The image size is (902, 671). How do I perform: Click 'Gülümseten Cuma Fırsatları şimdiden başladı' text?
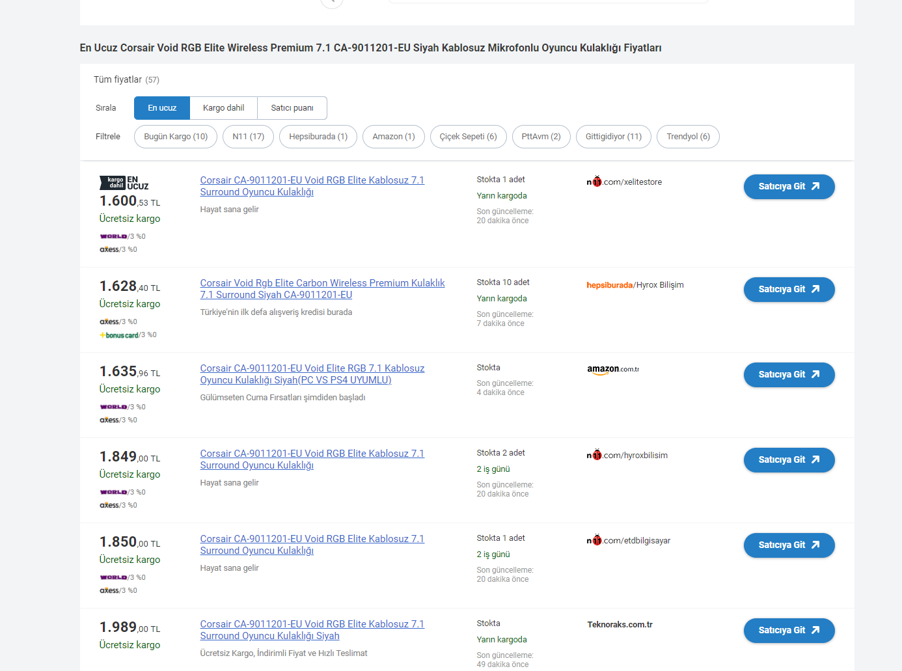(x=282, y=398)
